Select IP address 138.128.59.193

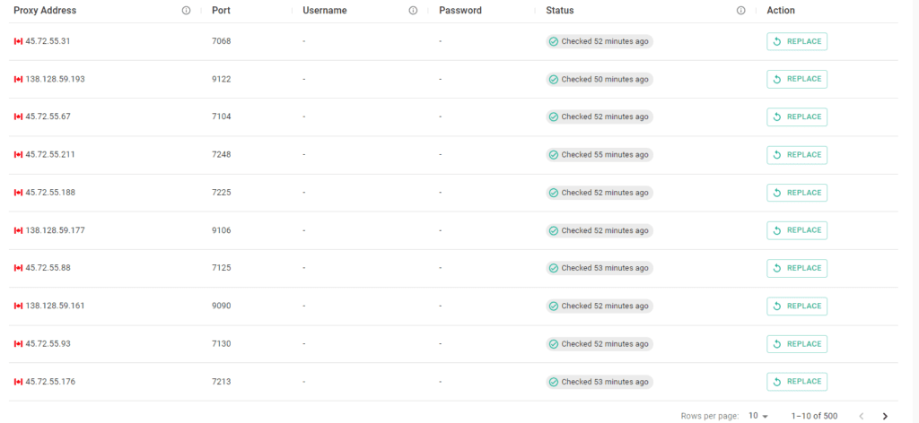(x=55, y=79)
